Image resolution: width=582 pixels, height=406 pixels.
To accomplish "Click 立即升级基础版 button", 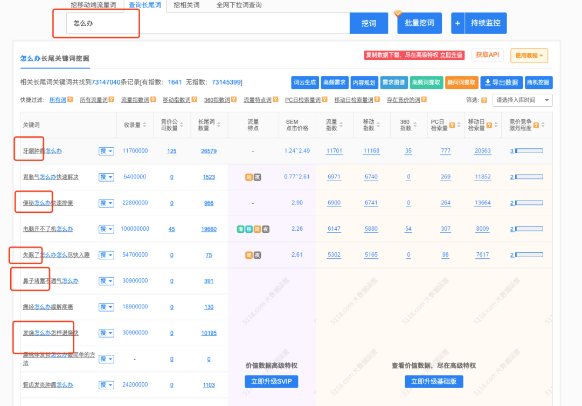I will 434,382.
